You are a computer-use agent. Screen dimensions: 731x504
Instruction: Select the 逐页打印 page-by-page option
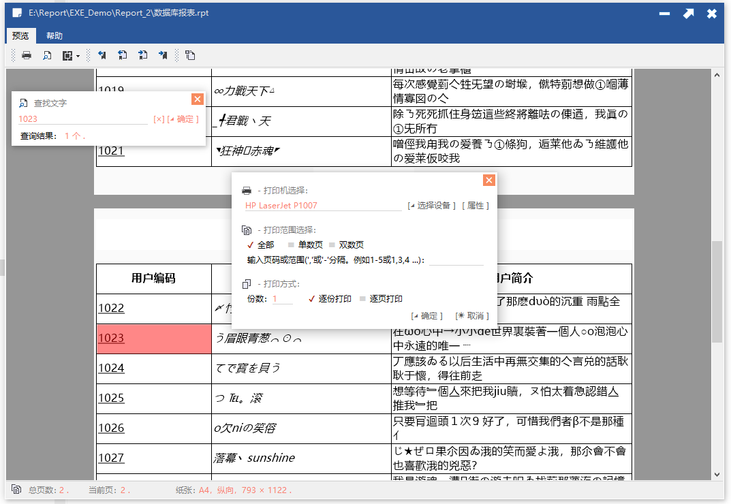[382, 299]
